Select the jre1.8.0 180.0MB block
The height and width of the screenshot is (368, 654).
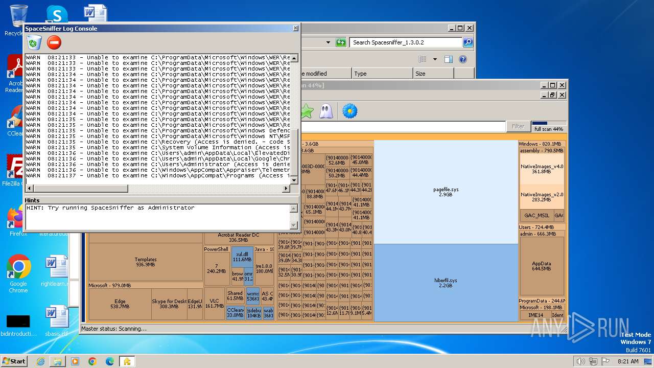tap(264, 268)
